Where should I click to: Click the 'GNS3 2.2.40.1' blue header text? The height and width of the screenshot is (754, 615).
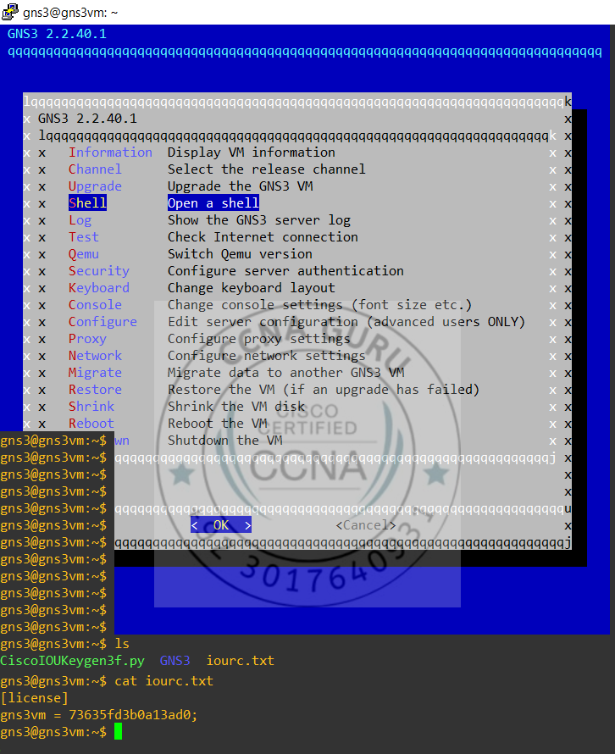pyautogui.click(x=57, y=34)
